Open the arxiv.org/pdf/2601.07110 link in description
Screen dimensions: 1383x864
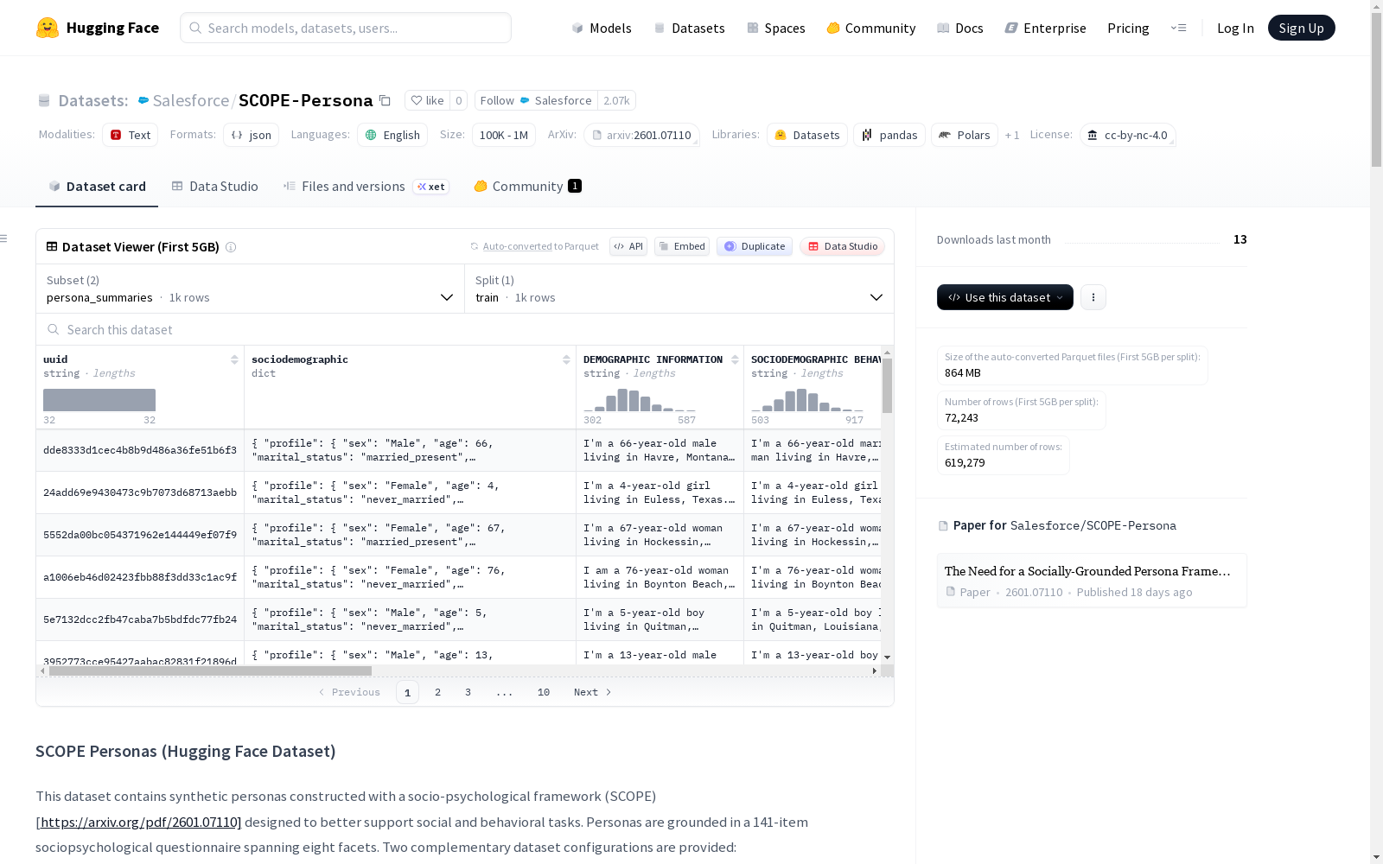[139, 822]
